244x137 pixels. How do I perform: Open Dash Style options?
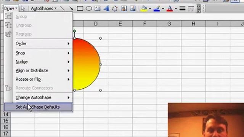(x=191, y=8)
